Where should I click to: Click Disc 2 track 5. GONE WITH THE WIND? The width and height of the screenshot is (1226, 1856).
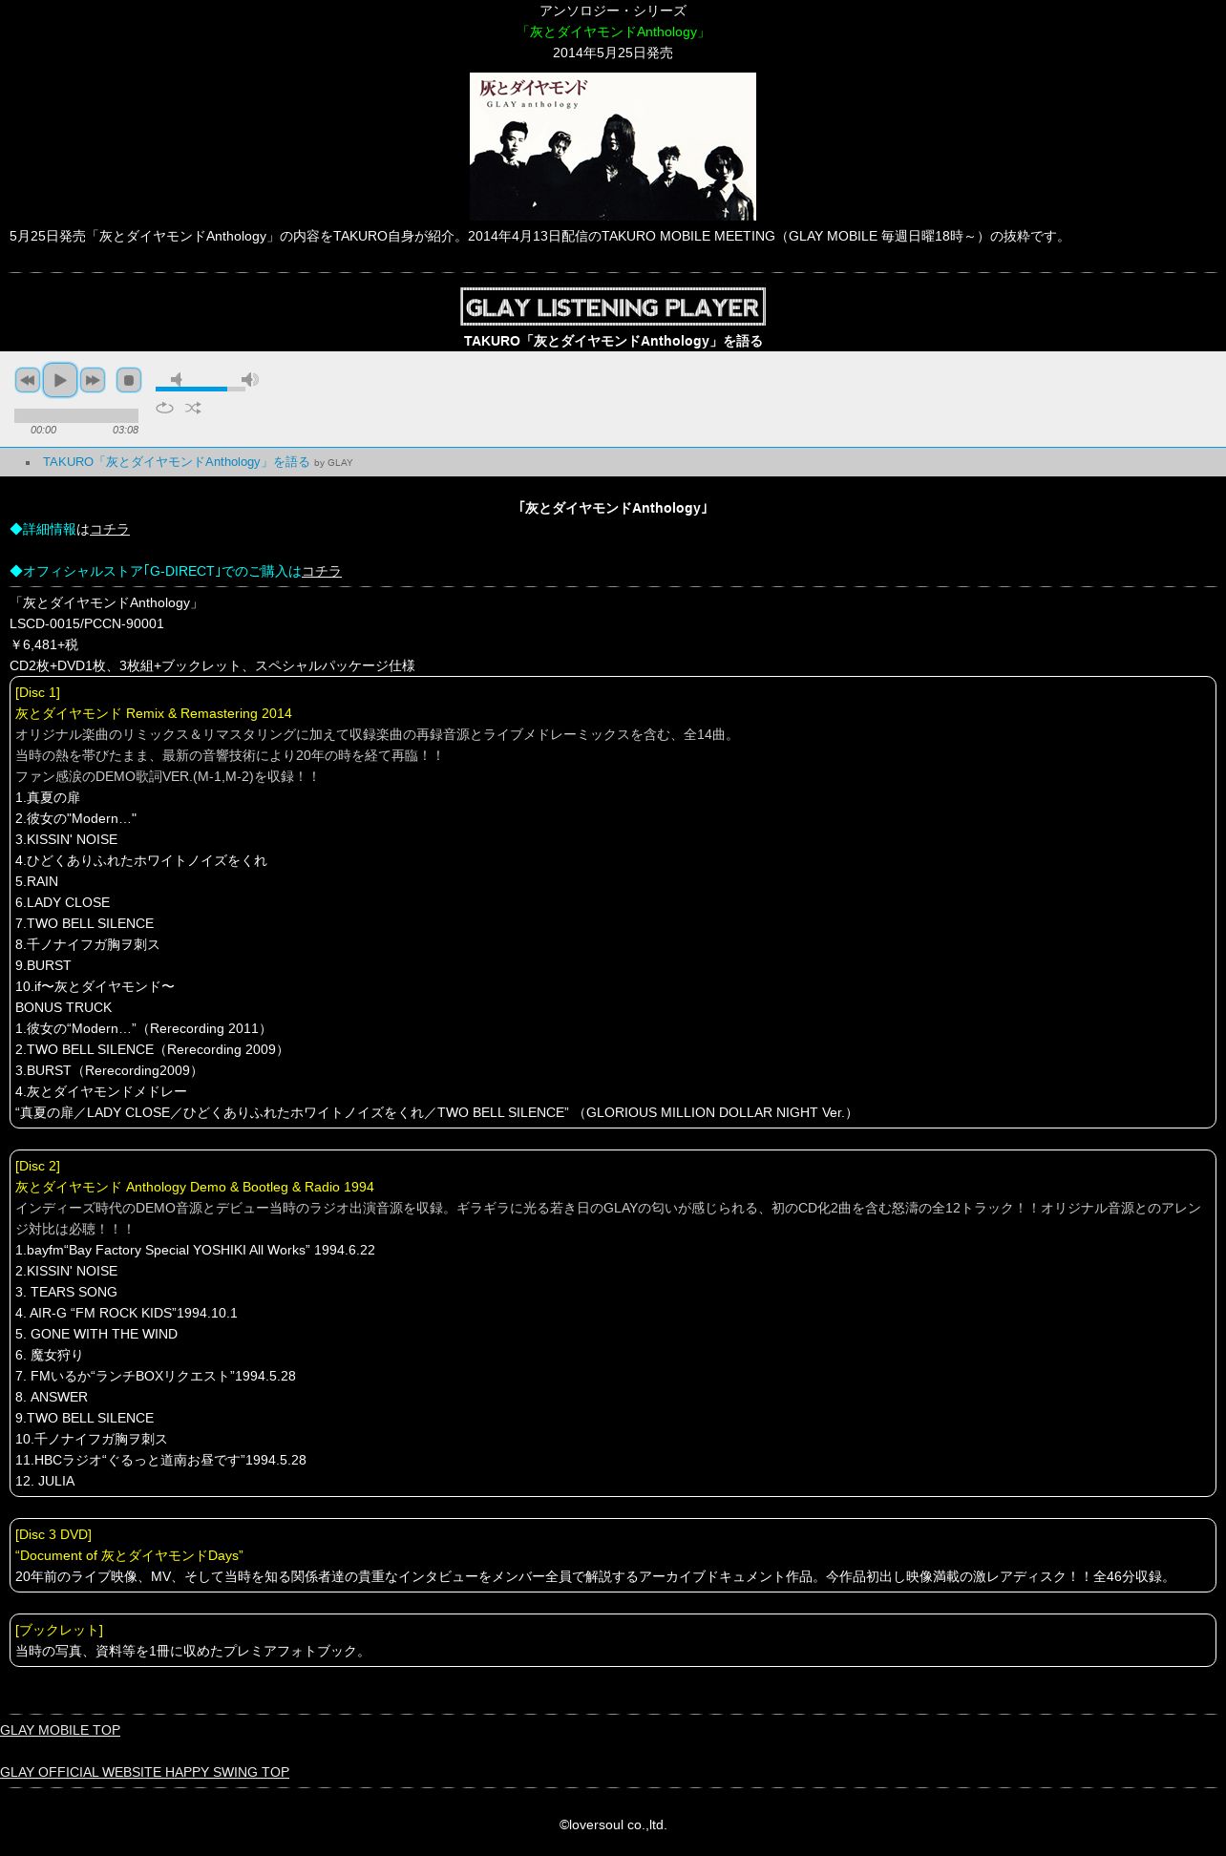[96, 1334]
